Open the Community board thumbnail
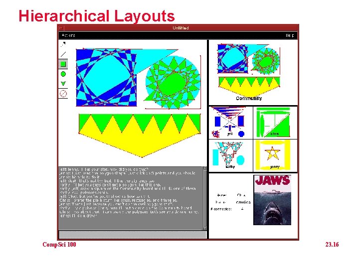Image resolution: width=359 pixels, height=269 pixels. (253, 73)
